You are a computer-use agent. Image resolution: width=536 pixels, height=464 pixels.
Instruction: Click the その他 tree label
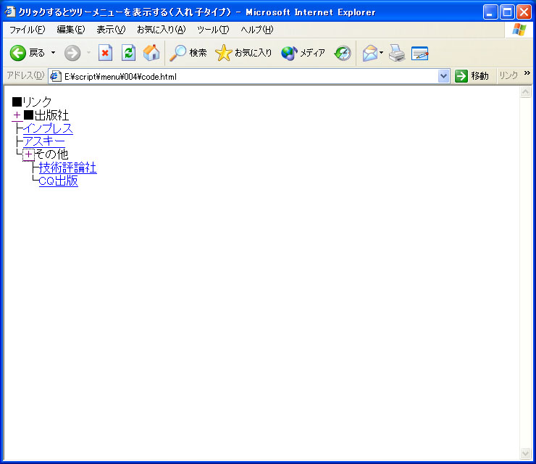click(51, 154)
